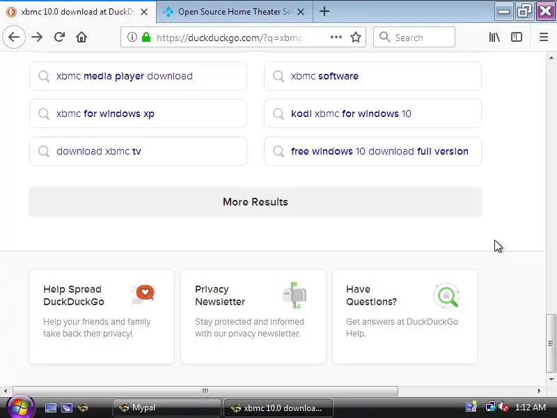Search 'free windows 10 download full version'
557x418 pixels.
pyautogui.click(x=372, y=151)
